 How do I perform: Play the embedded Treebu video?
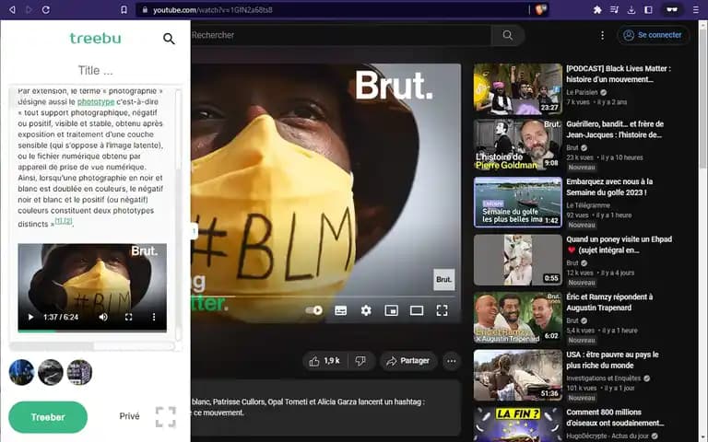(30, 317)
